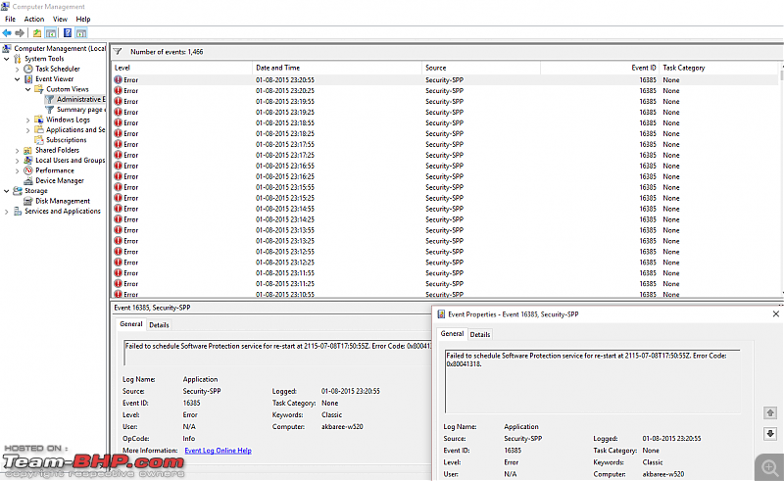Open the Event Log Online Help link
Viewport: 784px width, 481px height.
(x=218, y=451)
